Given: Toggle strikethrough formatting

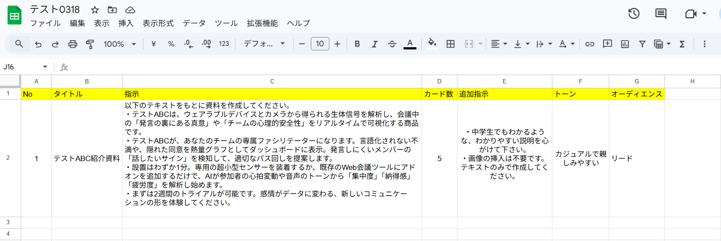Looking at the screenshot, I should click(x=392, y=44).
